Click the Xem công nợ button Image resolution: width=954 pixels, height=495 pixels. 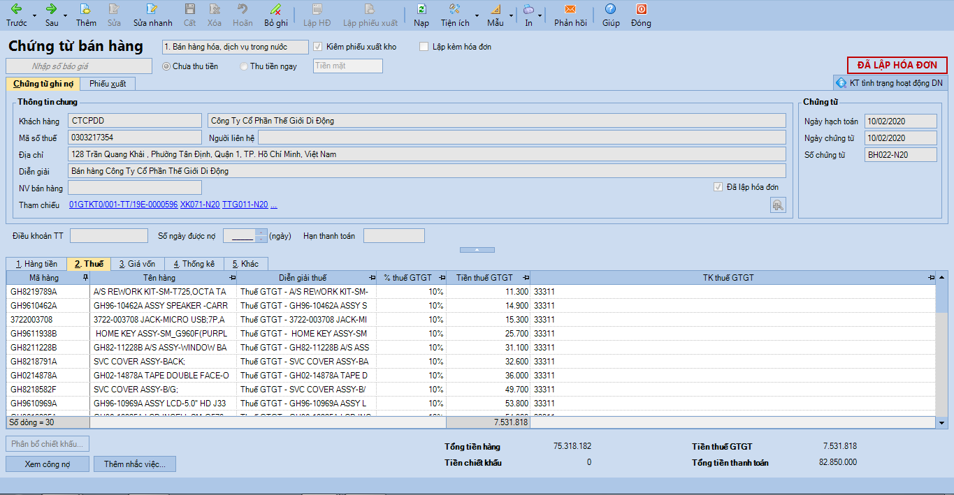tap(48, 464)
